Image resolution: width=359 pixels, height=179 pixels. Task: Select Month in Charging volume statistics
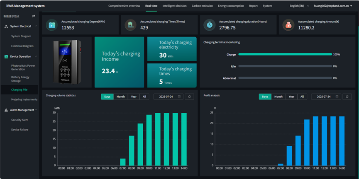(121, 97)
